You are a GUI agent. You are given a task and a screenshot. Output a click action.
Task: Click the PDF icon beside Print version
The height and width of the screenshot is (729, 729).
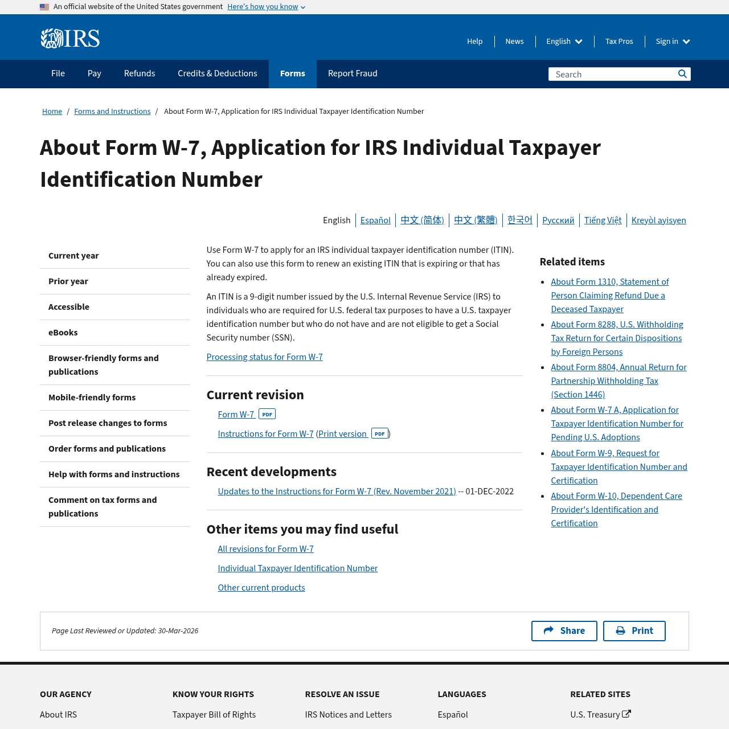380,433
